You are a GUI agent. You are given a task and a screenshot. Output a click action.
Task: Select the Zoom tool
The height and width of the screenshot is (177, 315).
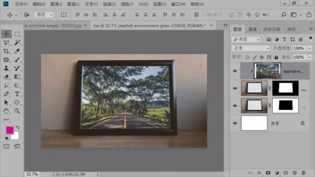[x=17, y=111]
